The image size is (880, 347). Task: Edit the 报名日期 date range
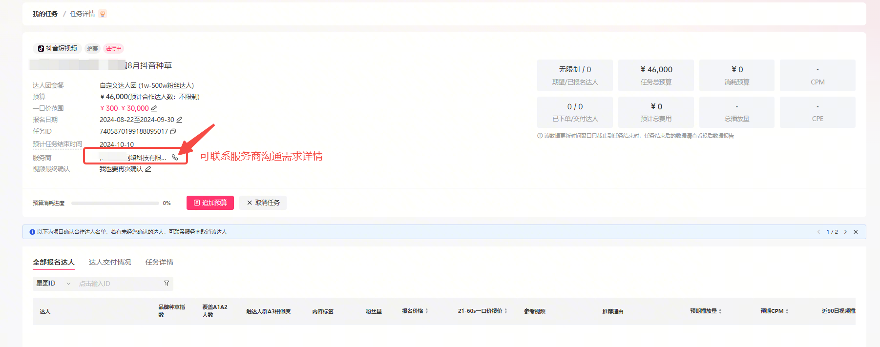[x=179, y=120]
